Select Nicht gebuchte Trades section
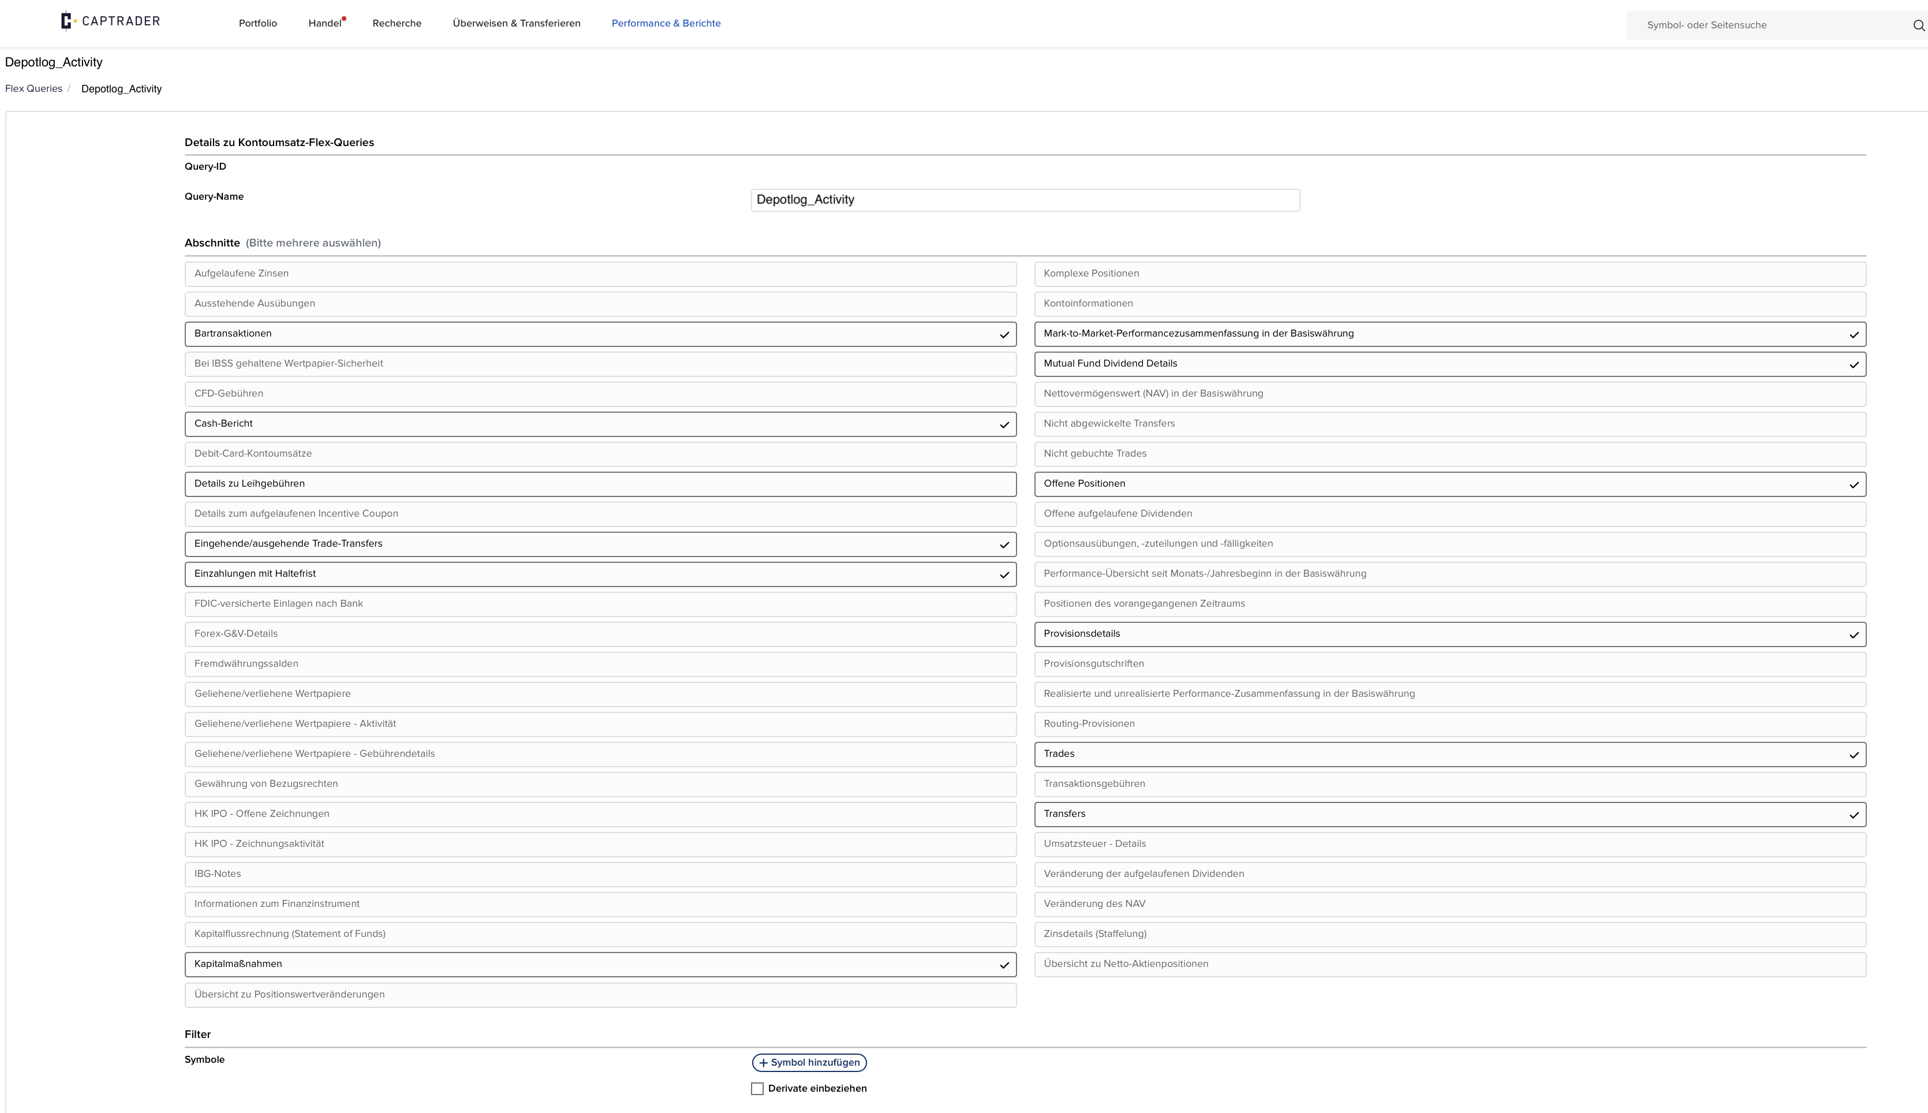 (1449, 454)
